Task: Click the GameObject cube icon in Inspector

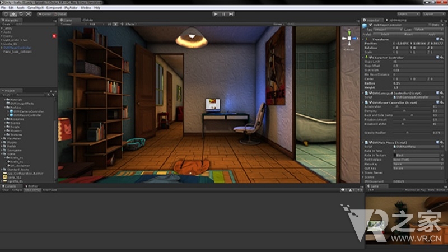Action: tap(365, 26)
